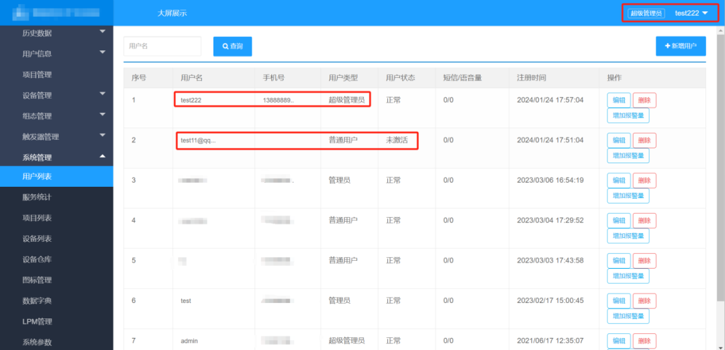Open 项目列表 in the sidebar

click(56, 218)
